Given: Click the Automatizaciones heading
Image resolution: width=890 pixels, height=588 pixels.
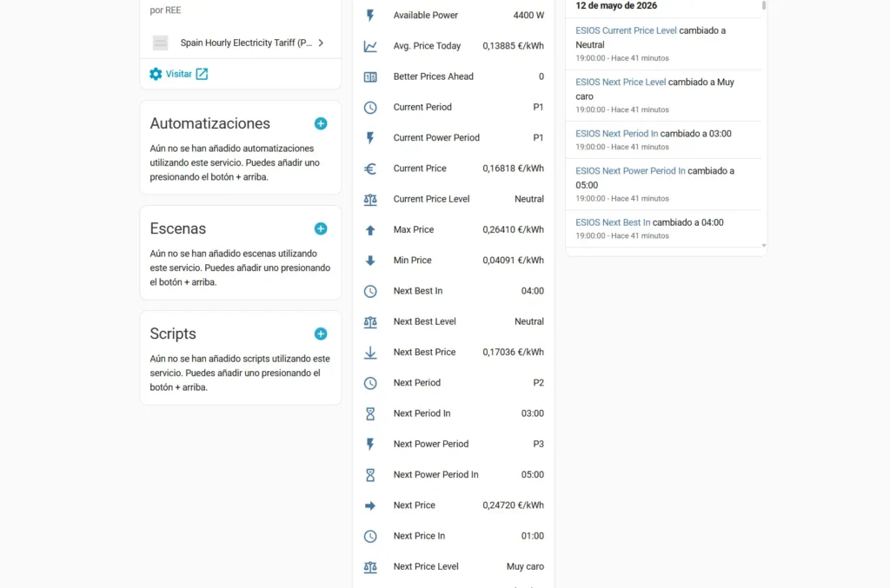Looking at the screenshot, I should tap(210, 123).
